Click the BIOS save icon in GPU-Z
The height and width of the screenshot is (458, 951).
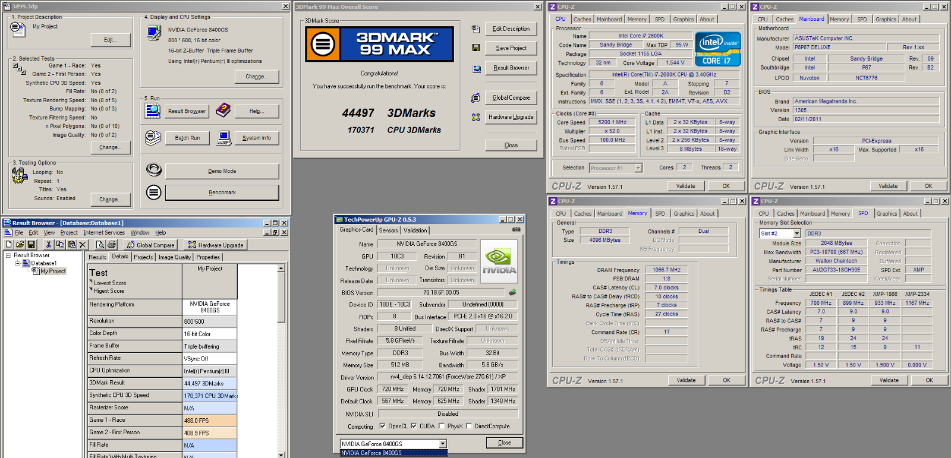512,292
